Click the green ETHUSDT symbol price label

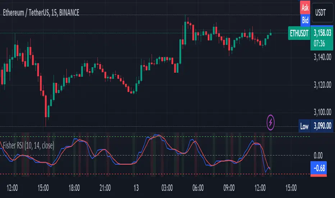pyautogui.click(x=299, y=33)
